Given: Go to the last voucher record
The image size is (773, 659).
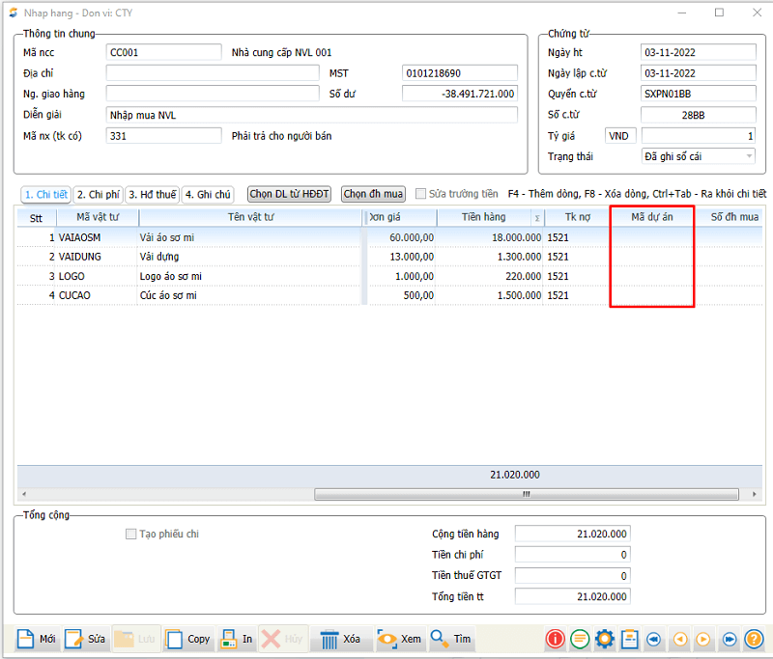Looking at the screenshot, I should click(730, 639).
